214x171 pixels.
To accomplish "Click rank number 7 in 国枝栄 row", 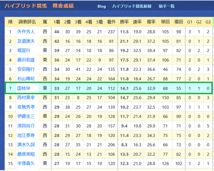I will [10, 89].
